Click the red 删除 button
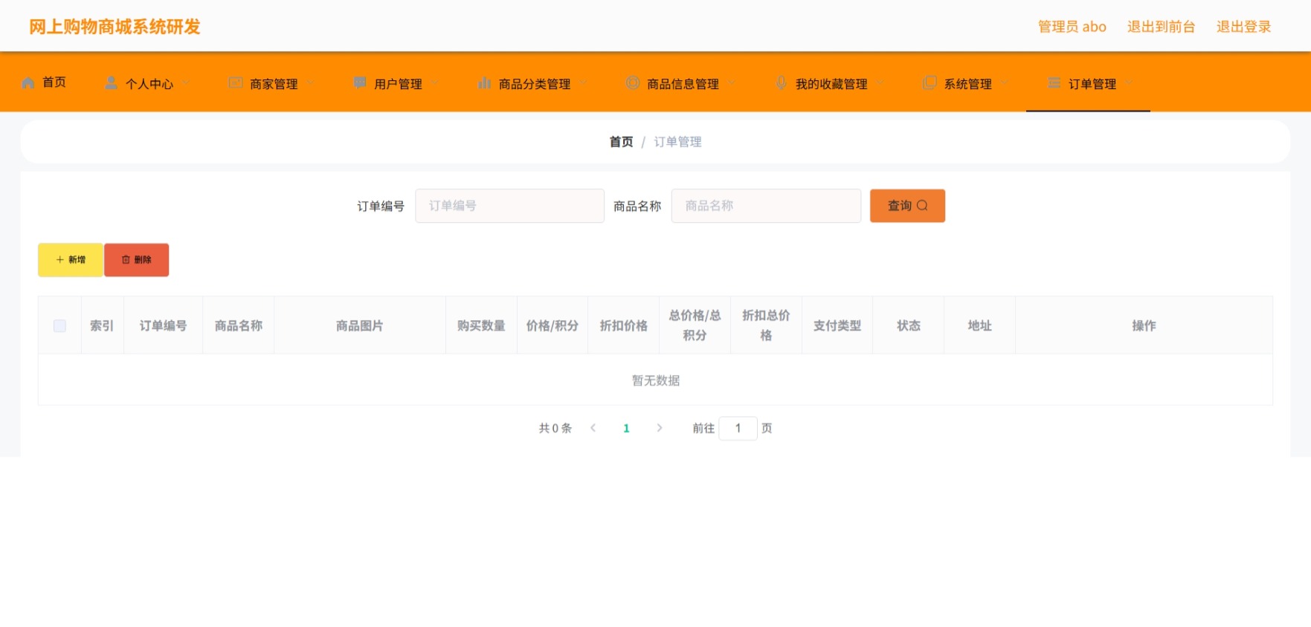This screenshot has height=627, width=1311. pos(137,260)
